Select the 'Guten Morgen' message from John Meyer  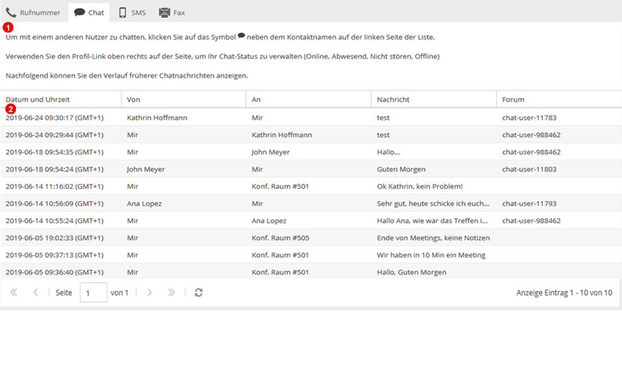[401, 169]
